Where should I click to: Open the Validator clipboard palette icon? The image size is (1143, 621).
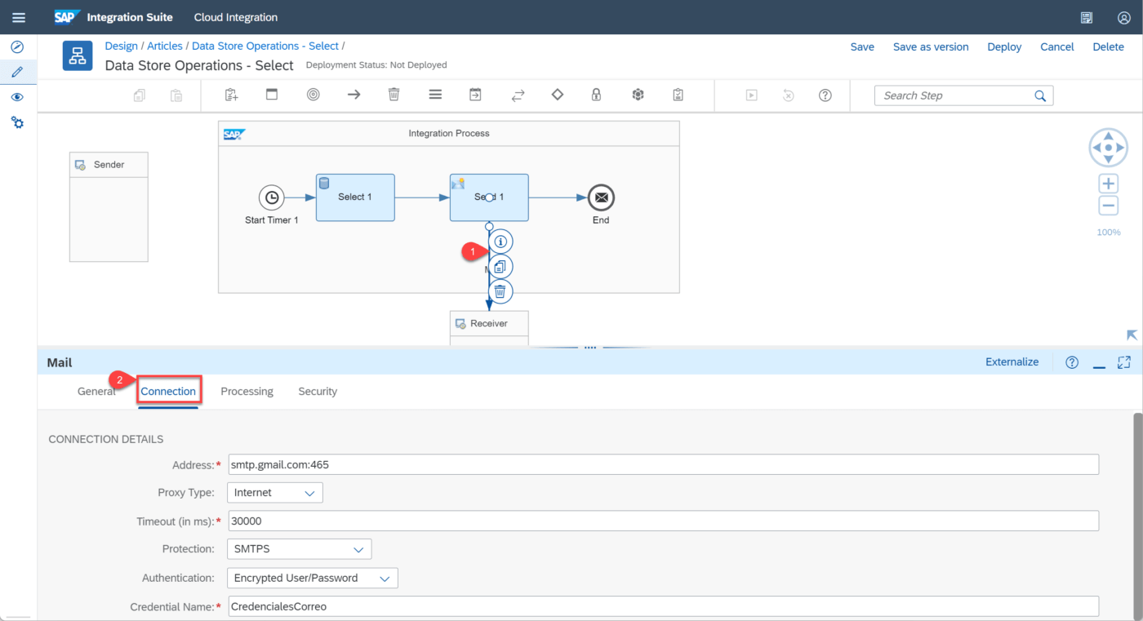[x=678, y=95]
